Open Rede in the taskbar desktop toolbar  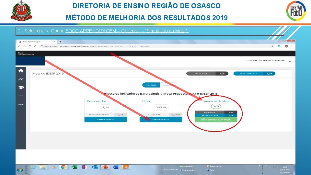tap(211, 170)
